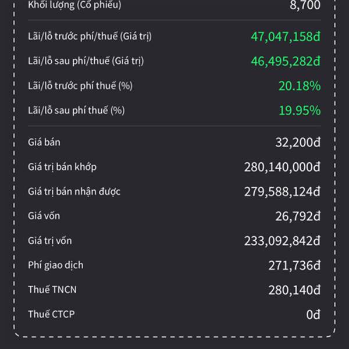Select the 280,140,000đ matched sell value
Image resolution: width=349 pixels, height=349 pixels.
point(282,168)
